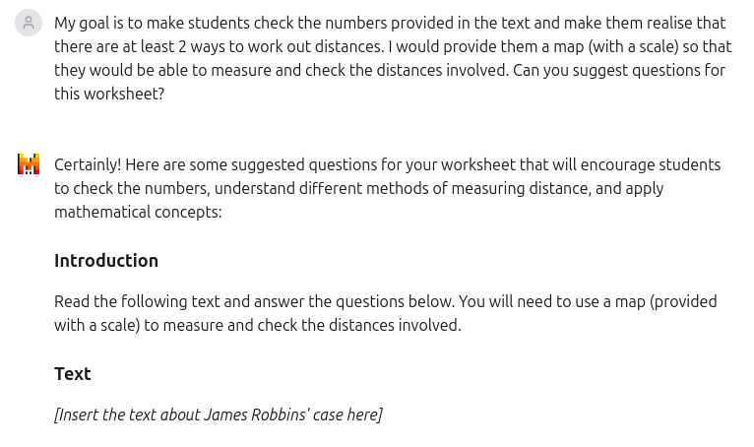Screen dimensions: 754x447
Task: Click the phrase "mathematical concepts:"
Action: [138, 212]
